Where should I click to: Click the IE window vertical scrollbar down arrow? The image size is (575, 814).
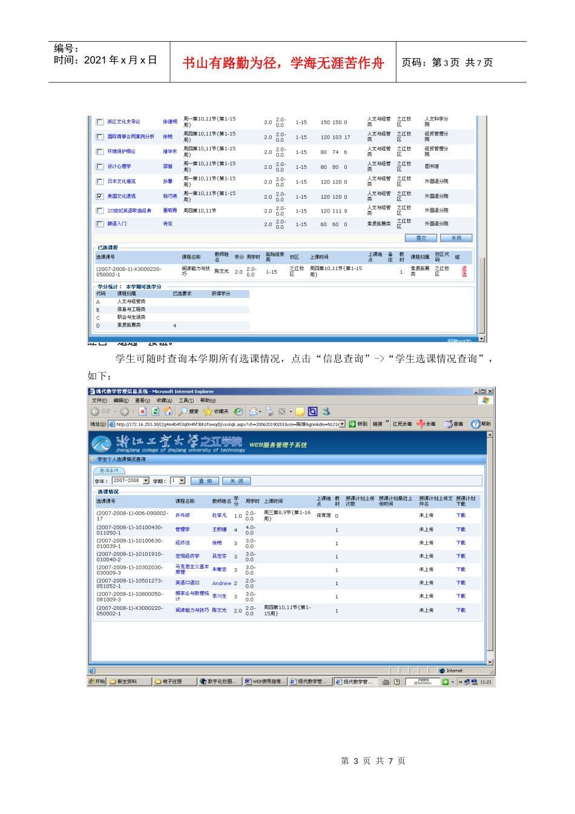tap(490, 663)
